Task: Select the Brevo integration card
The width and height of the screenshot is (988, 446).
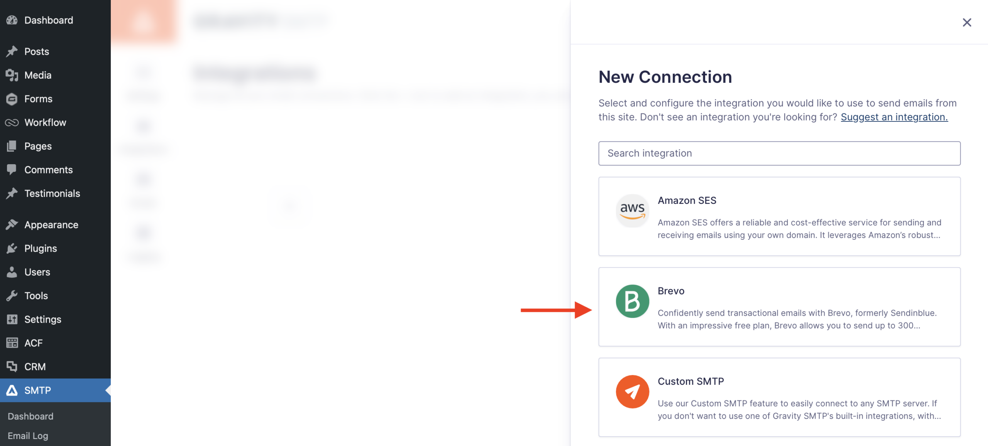Action: pyautogui.click(x=779, y=307)
